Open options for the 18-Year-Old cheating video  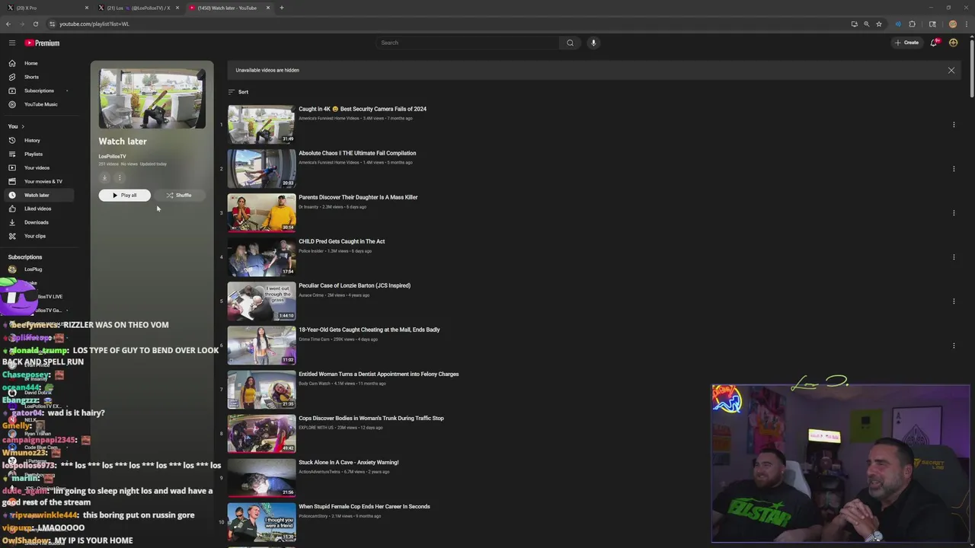[954, 346]
